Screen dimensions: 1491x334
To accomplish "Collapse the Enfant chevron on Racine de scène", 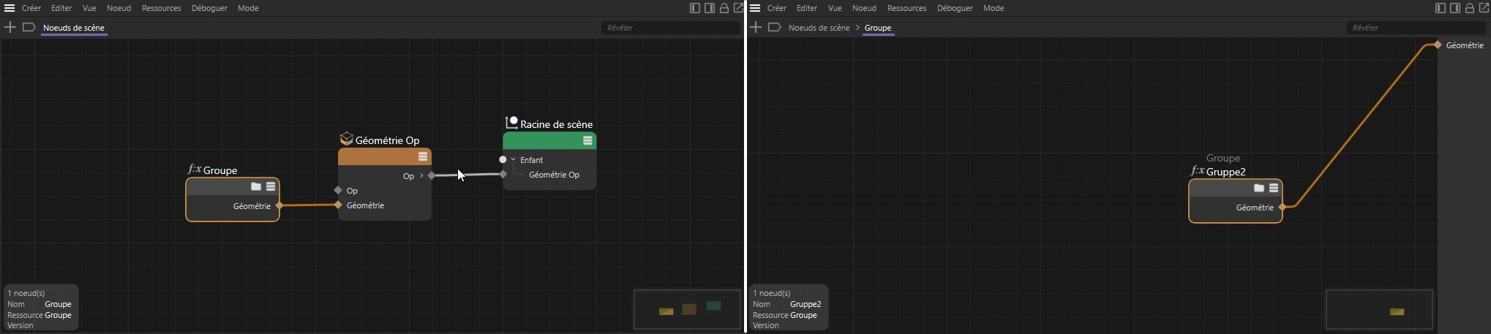I will click(x=514, y=159).
